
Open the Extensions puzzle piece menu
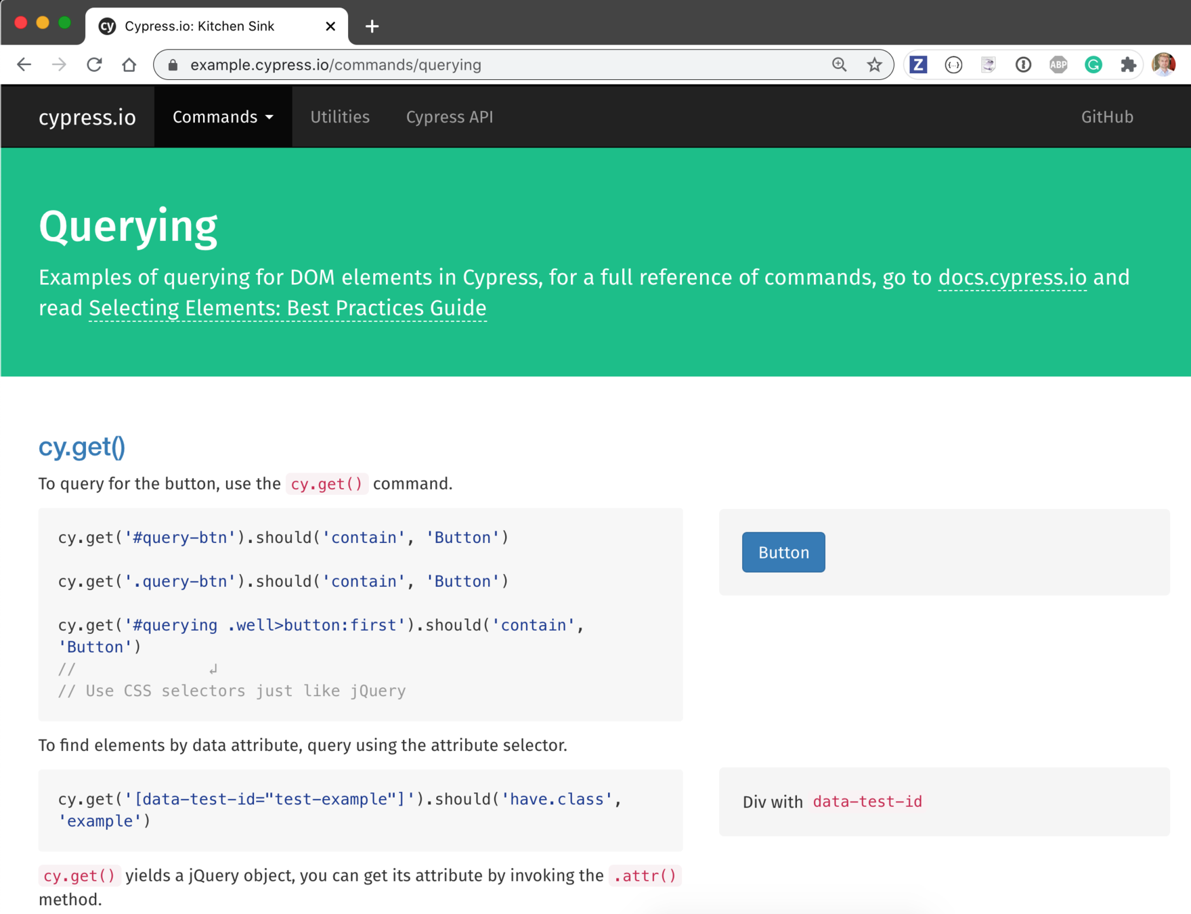pyautogui.click(x=1128, y=64)
